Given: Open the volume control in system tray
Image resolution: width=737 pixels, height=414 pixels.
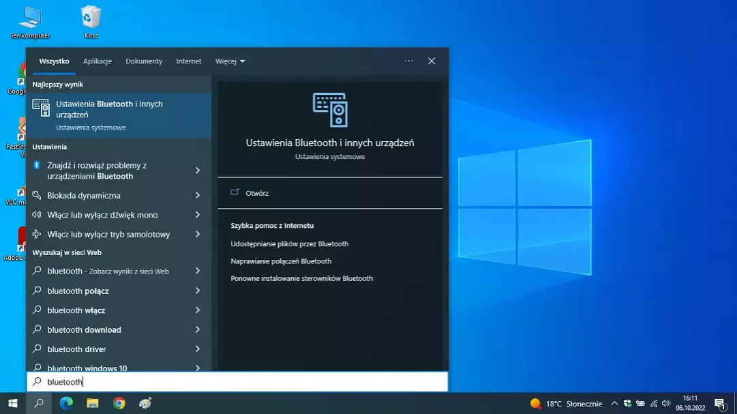Looking at the screenshot, I should pyautogui.click(x=666, y=403).
